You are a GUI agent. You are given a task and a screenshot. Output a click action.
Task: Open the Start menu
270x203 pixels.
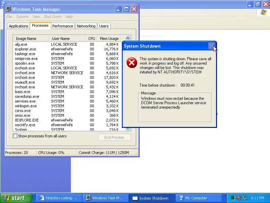pyautogui.click(x=16, y=198)
